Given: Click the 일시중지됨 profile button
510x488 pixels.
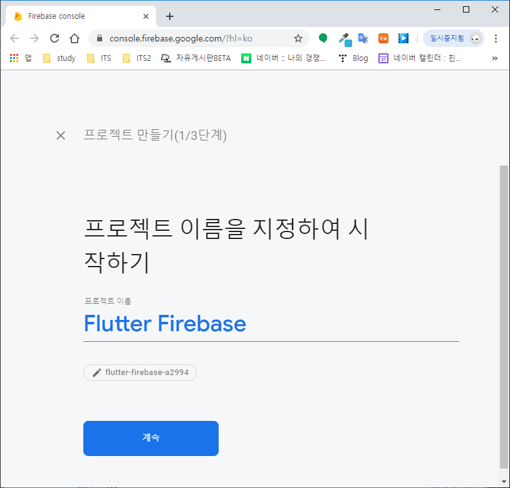Looking at the screenshot, I should (454, 38).
